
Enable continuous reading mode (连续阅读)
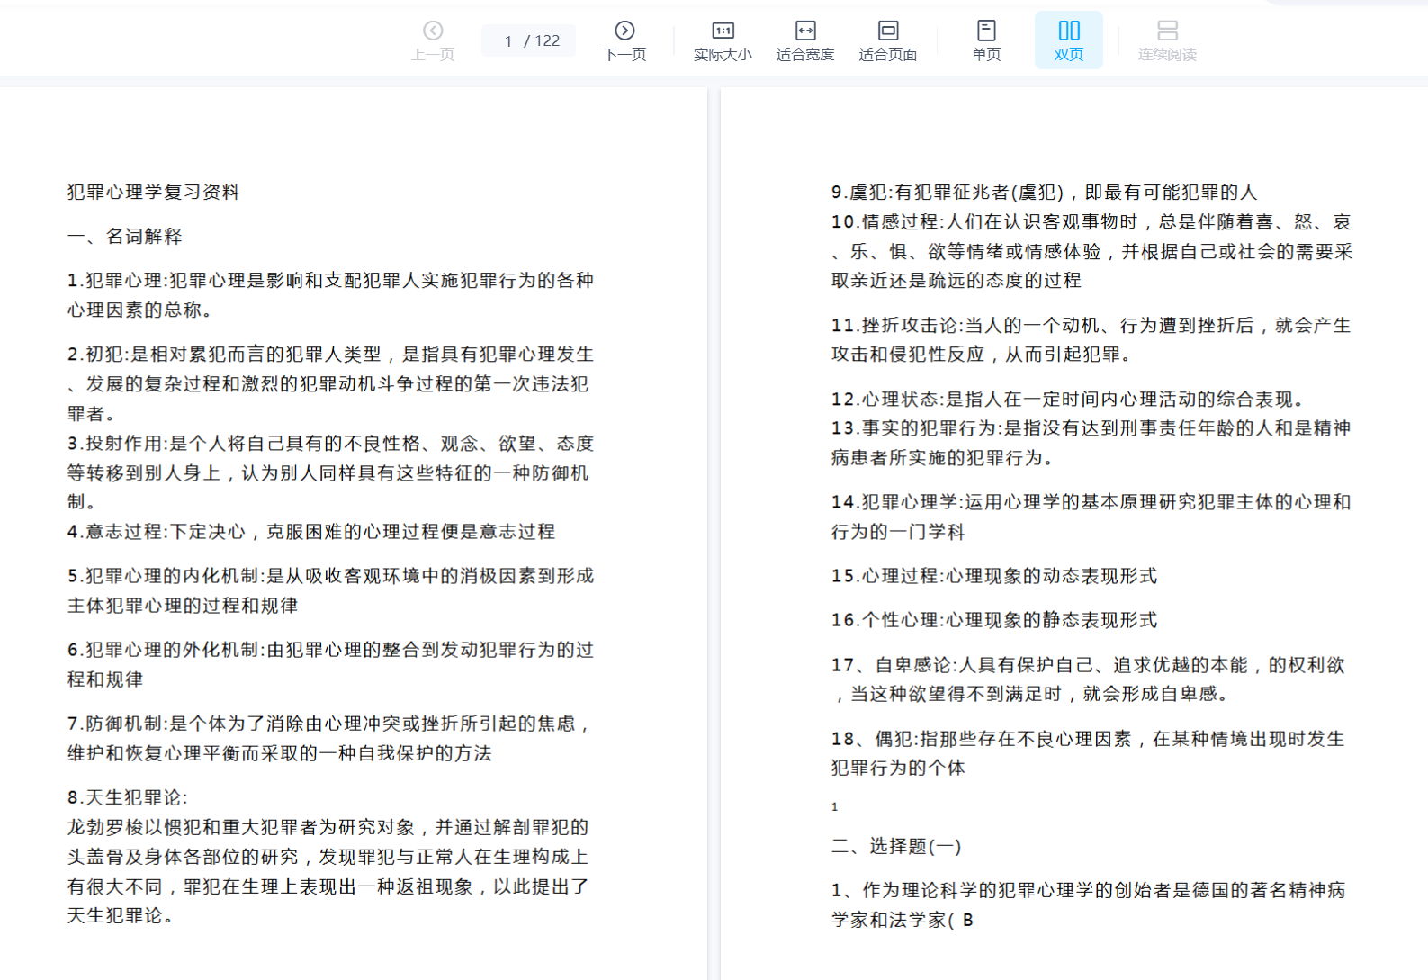click(x=1167, y=40)
